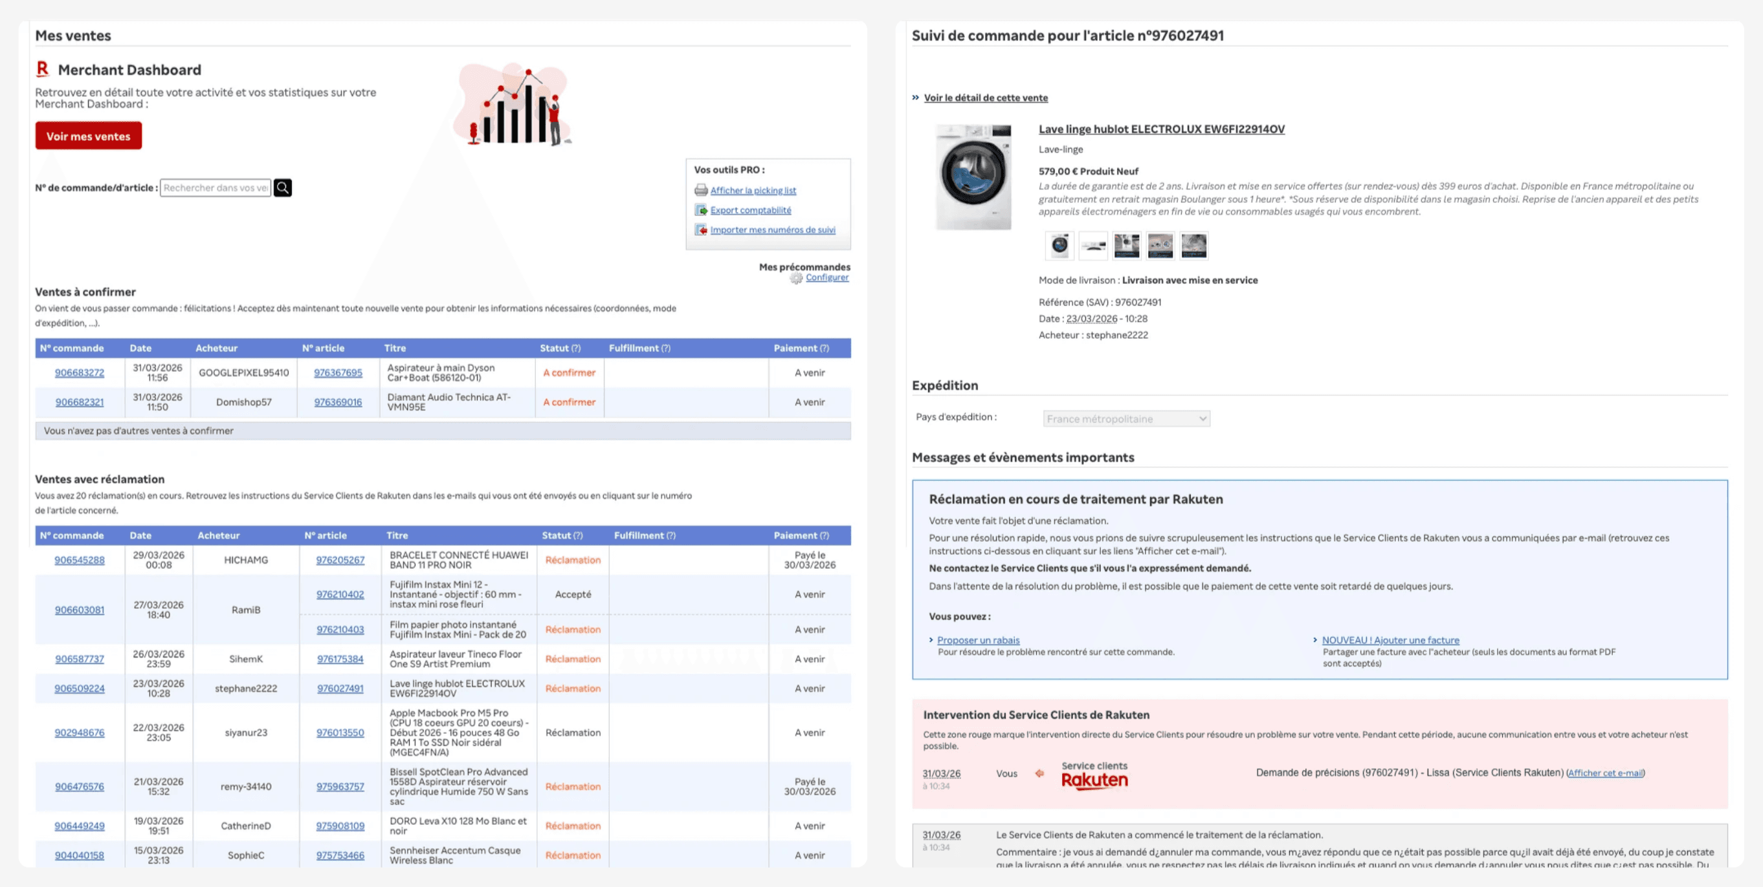
Task: Select the first product thumbnail
Action: [x=1059, y=245]
